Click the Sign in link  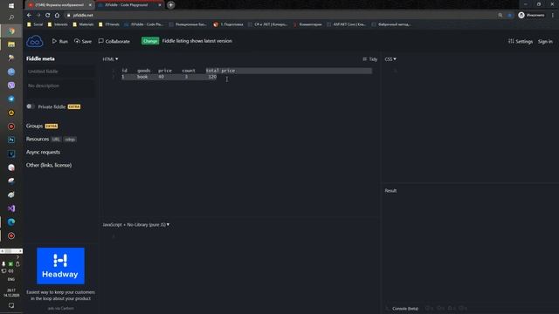tap(545, 41)
